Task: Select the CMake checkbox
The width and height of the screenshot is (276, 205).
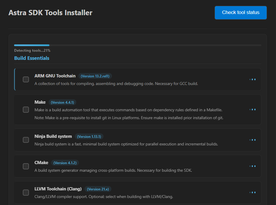Action: coord(26,166)
